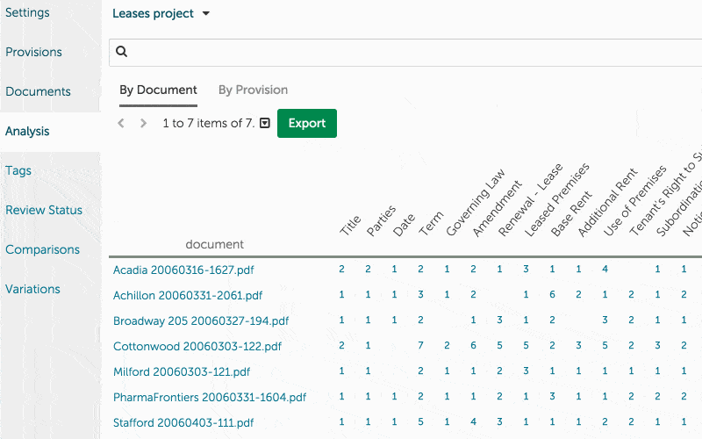Viewport: 702px width, 439px height.
Task: Switch to the By Document tab
Action: (x=158, y=90)
